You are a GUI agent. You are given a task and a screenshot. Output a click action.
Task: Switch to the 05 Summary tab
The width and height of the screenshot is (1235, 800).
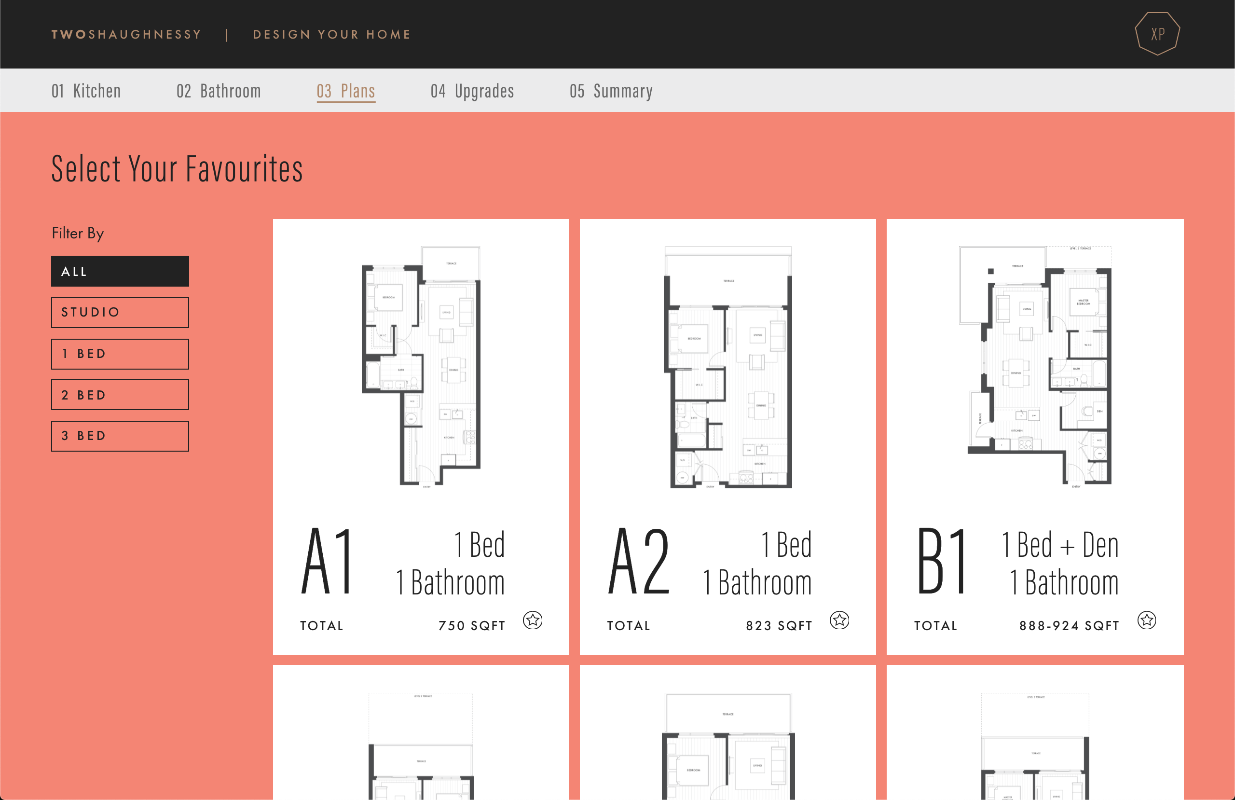click(611, 91)
